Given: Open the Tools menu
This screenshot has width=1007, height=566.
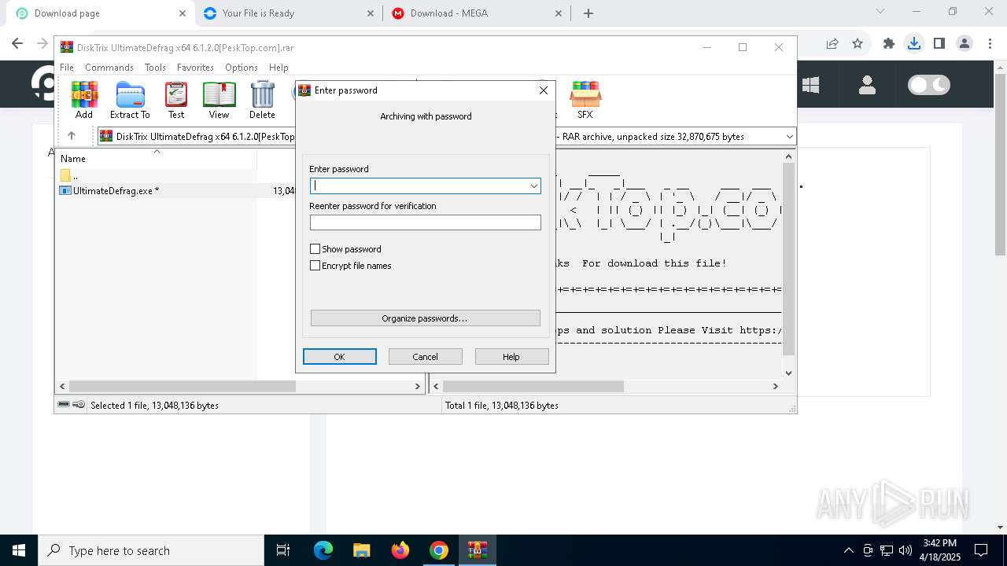Looking at the screenshot, I should 155,68.
